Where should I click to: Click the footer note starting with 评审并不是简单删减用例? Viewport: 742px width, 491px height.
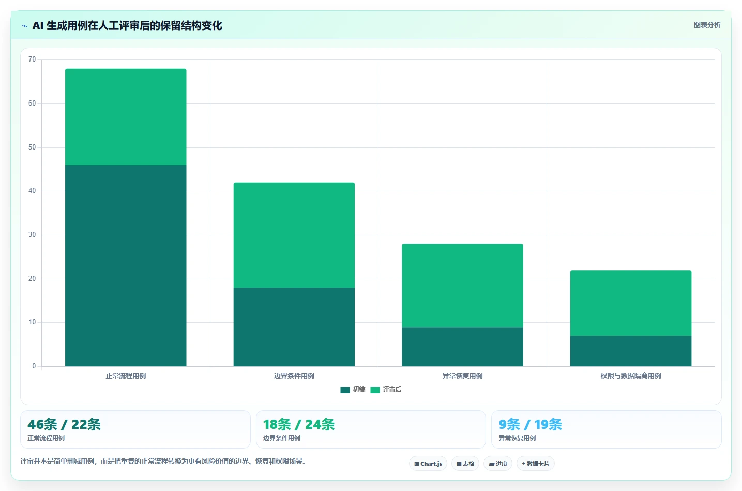[164, 461]
